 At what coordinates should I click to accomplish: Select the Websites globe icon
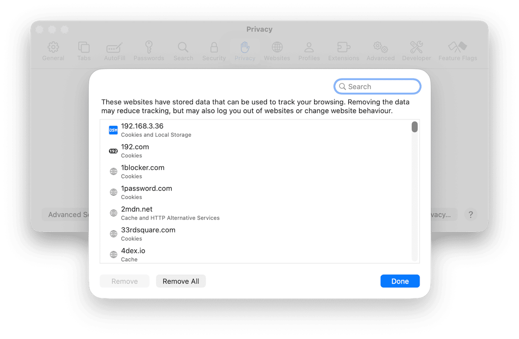(277, 47)
